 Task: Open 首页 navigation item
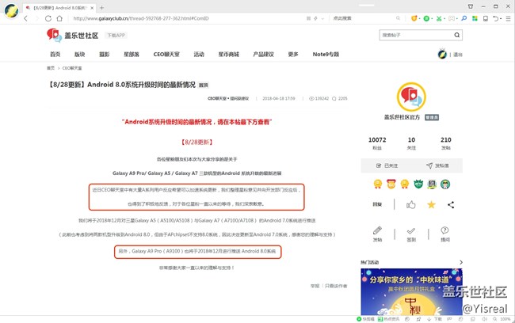click(55, 54)
